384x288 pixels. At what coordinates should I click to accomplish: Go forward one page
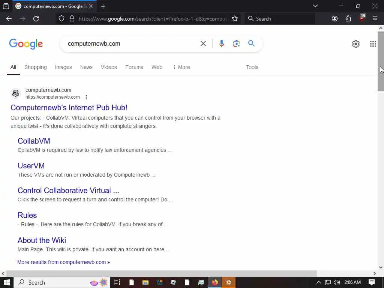click(x=22, y=19)
